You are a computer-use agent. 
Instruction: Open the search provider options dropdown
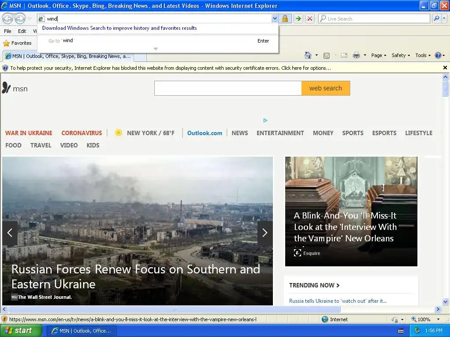(444, 18)
